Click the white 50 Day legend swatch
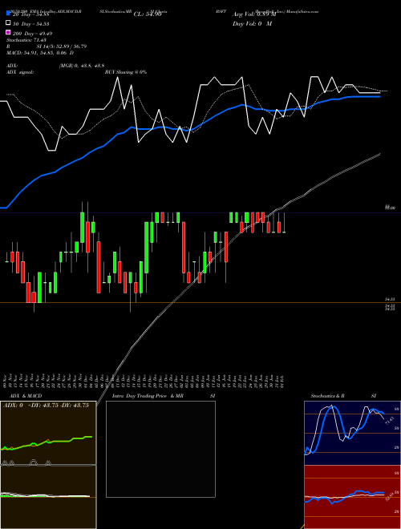401x529 pixels. (8, 23)
